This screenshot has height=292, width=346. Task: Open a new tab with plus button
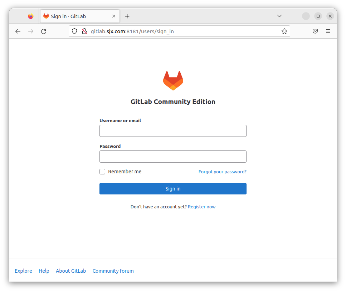127,16
